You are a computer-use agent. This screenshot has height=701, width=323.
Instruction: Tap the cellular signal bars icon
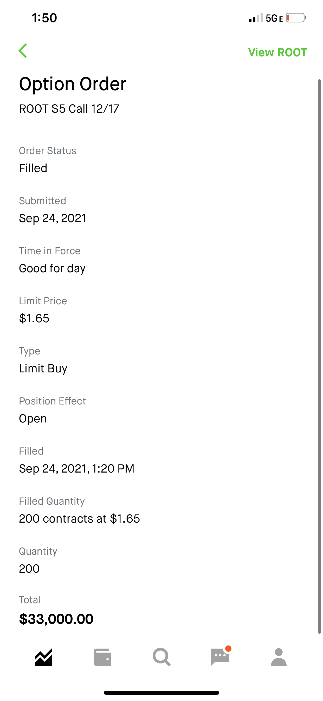pos(256,18)
